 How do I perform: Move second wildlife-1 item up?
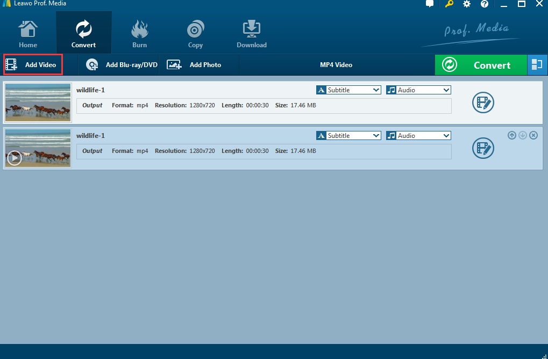pyautogui.click(x=511, y=135)
